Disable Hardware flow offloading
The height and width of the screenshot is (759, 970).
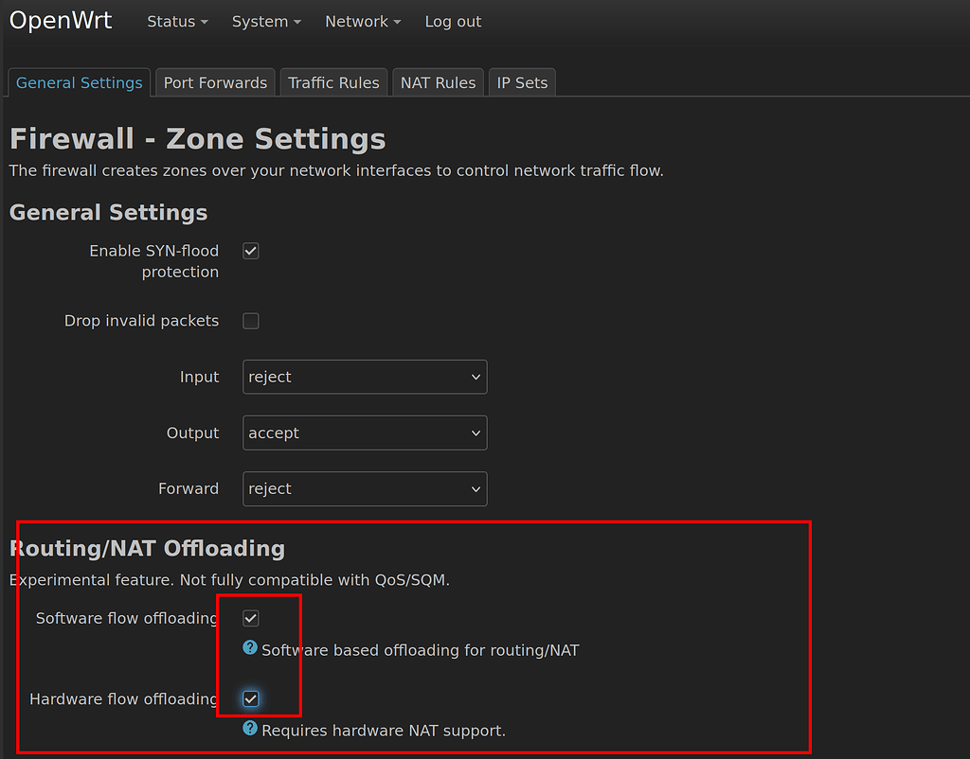[250, 698]
